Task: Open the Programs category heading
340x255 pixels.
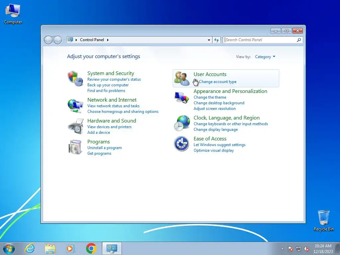Action: [x=99, y=142]
